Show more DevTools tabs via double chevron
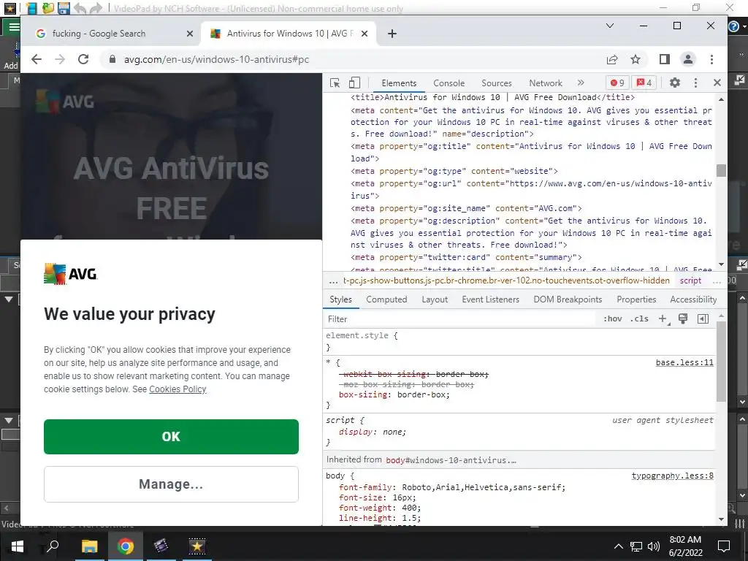This screenshot has height=561, width=748. point(581,83)
